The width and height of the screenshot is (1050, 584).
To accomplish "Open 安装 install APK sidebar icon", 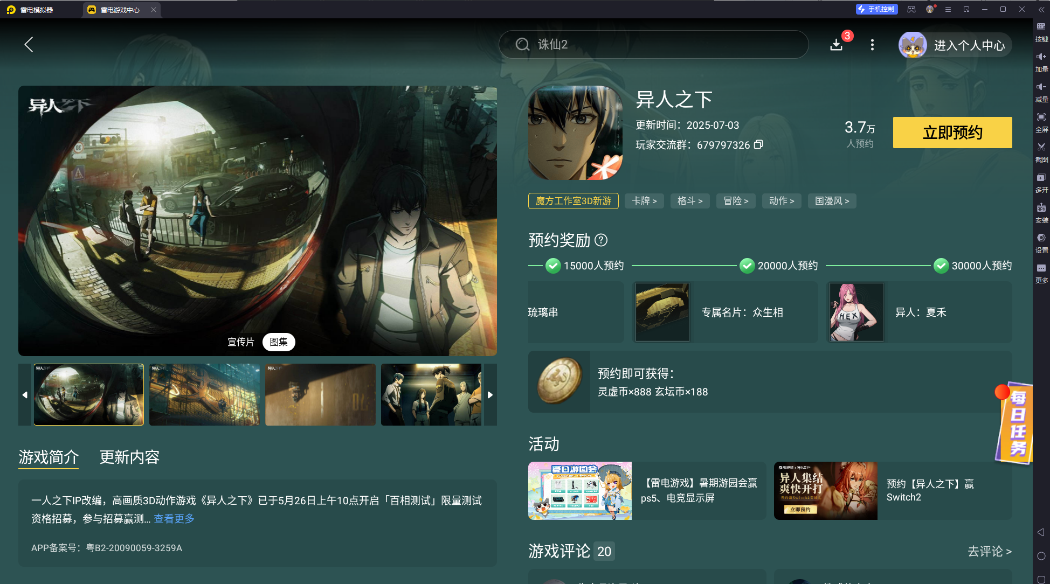I will click(1041, 213).
